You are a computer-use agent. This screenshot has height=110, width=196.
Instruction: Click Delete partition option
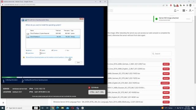42,50
